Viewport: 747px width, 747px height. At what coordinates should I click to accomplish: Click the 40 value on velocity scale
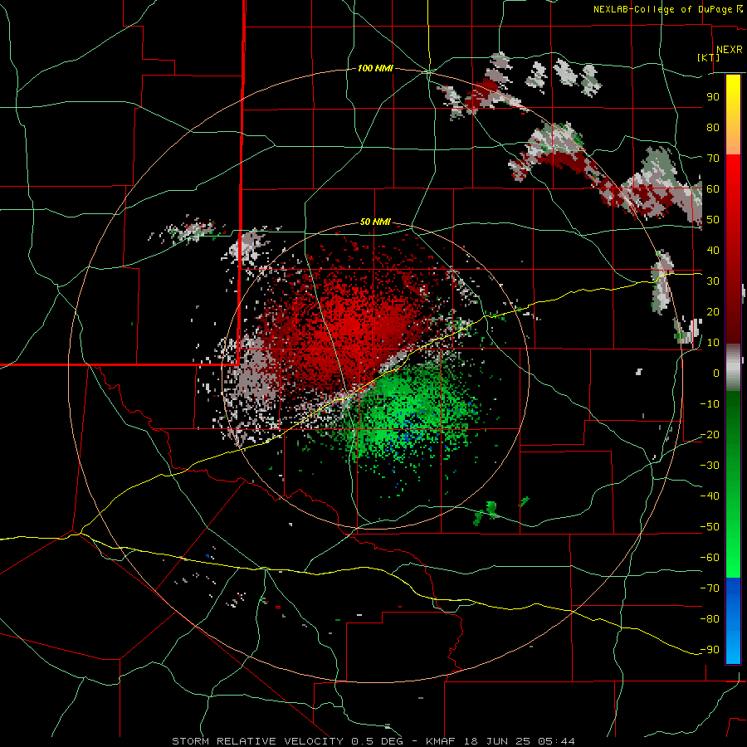(713, 251)
